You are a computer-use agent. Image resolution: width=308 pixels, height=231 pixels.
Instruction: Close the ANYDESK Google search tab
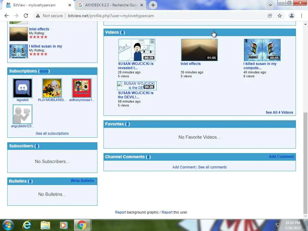click(141, 5)
